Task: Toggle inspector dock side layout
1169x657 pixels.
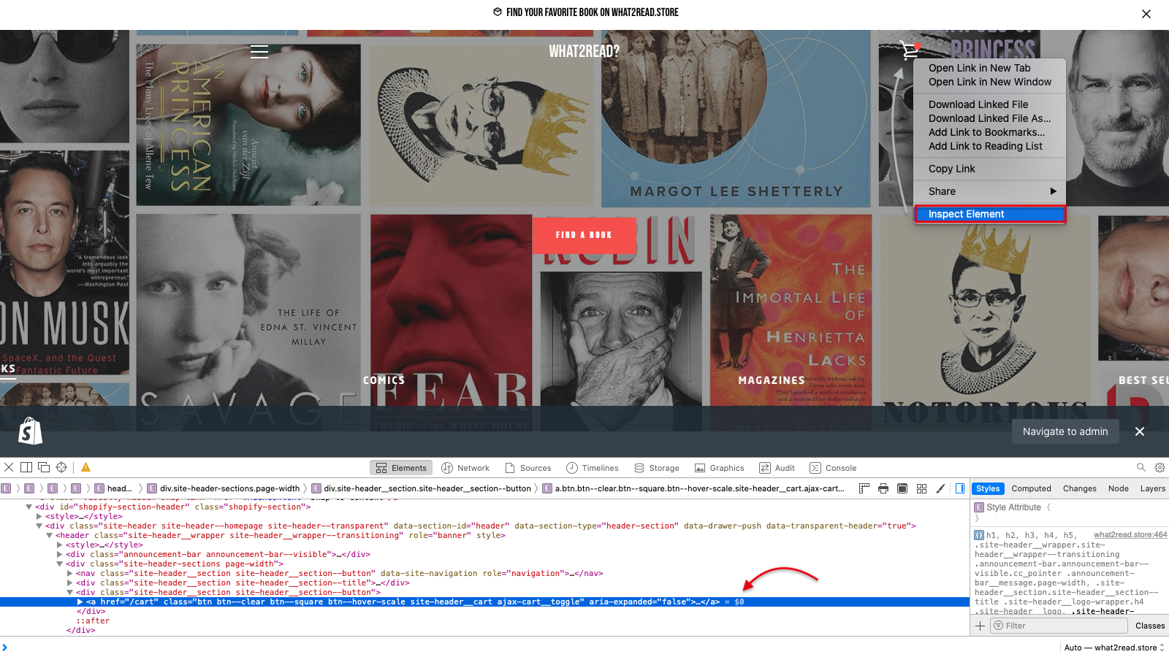Action: pos(26,467)
